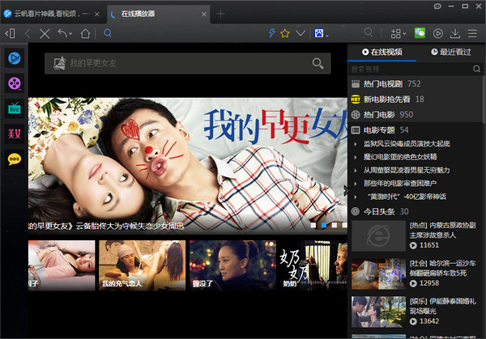Image resolution: width=486 pixels, height=339 pixels.
Task: Open the blue video player sidebar icon
Action: click(x=15, y=57)
